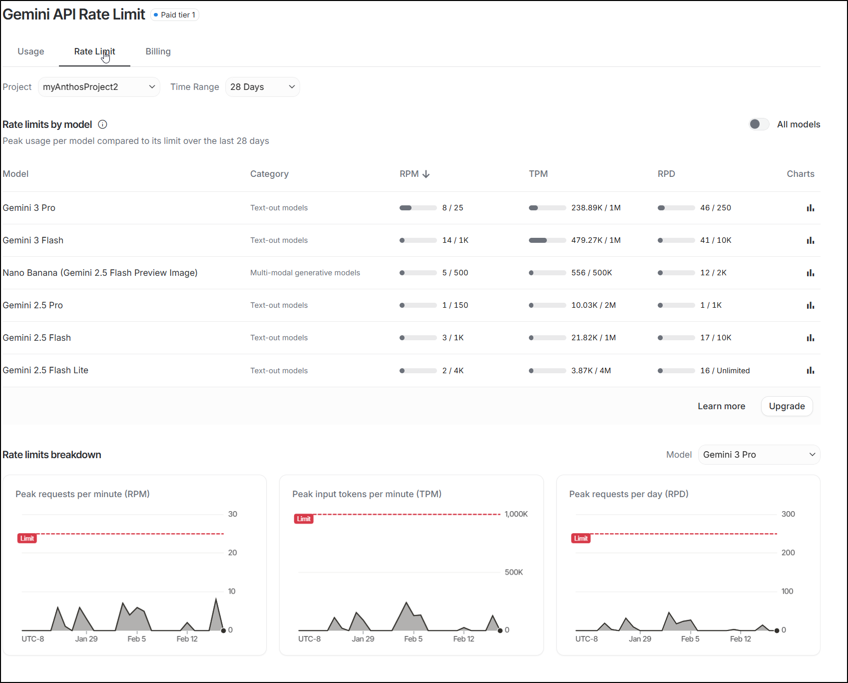This screenshot has width=848, height=683.
Task: Open charts for Gemini 3 Pro row
Action: (x=810, y=208)
